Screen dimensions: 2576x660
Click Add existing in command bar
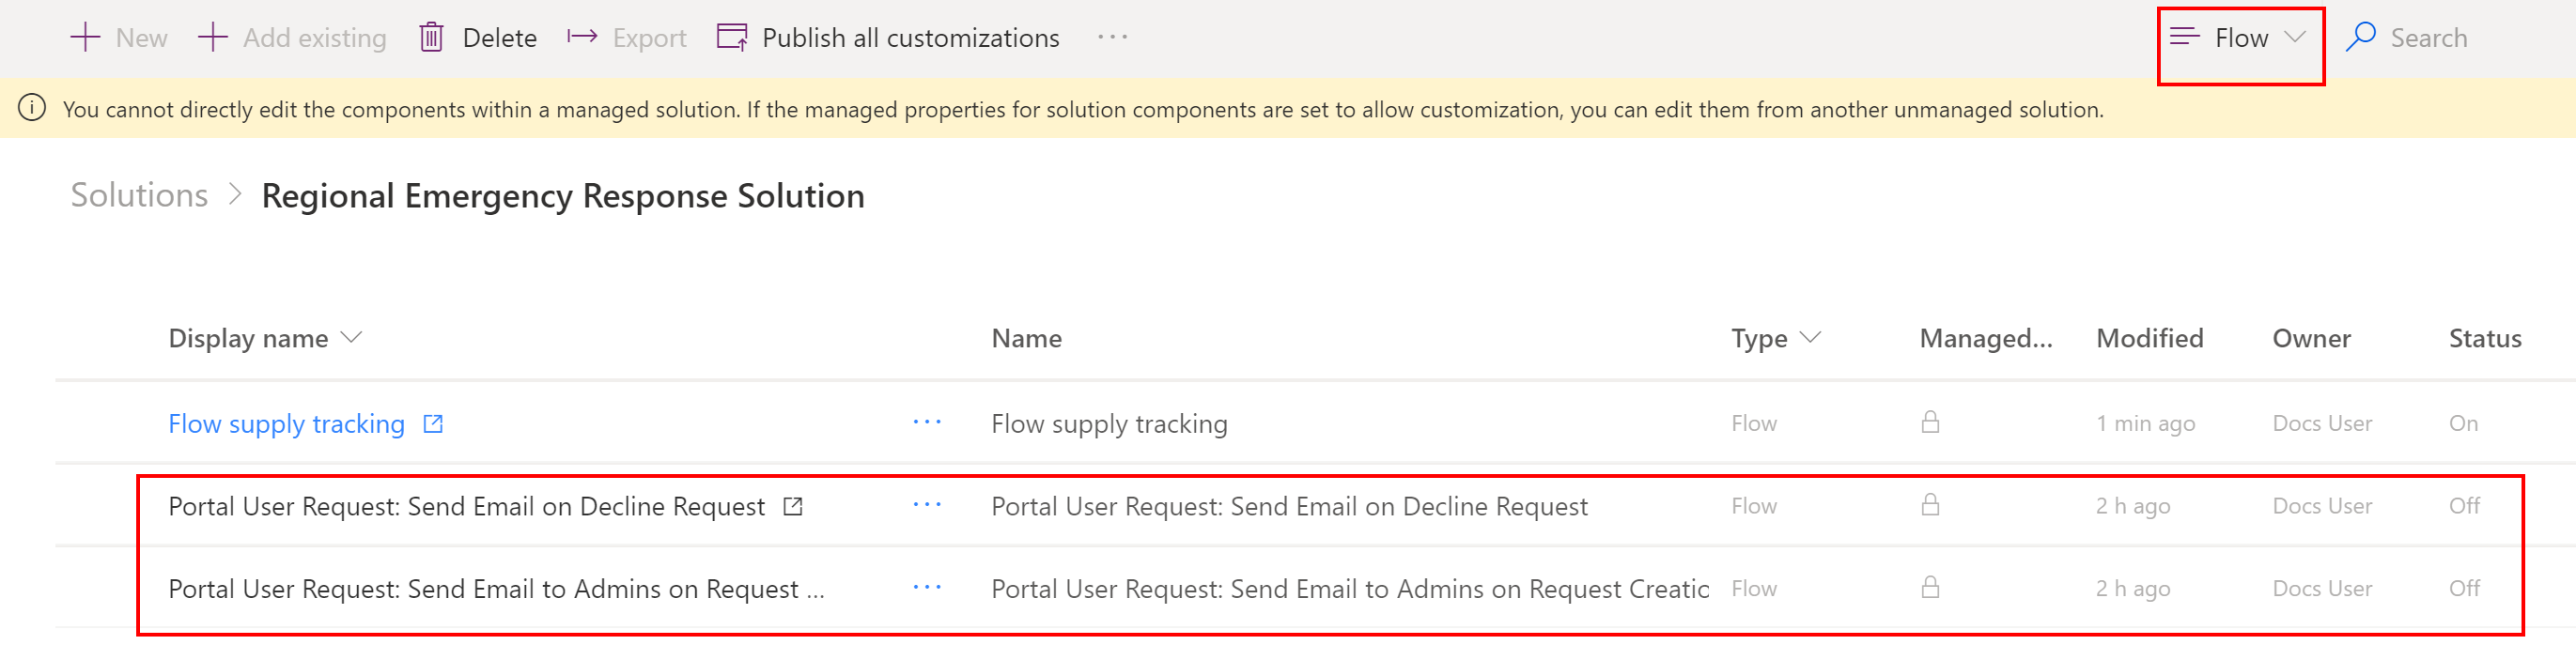[292, 38]
